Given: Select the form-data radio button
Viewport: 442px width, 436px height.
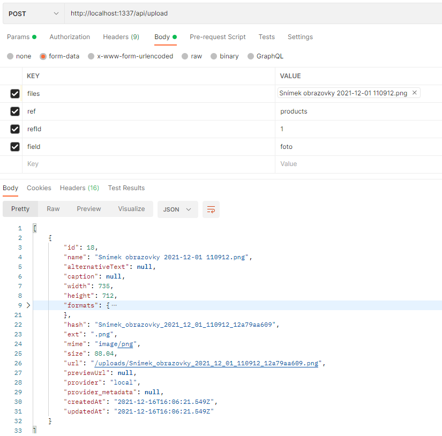Looking at the screenshot, I should point(43,56).
